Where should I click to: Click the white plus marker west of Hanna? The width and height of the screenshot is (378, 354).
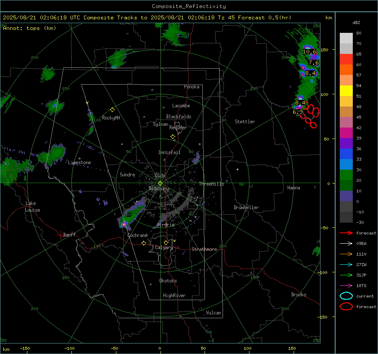(x=237, y=169)
